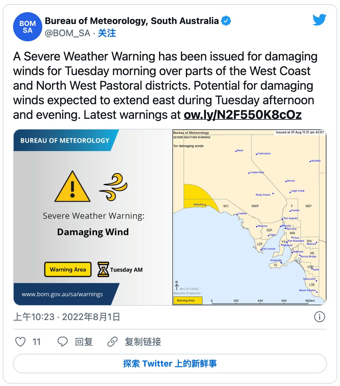Click the blue verified badge
This screenshot has width=340, height=386.
226,21
